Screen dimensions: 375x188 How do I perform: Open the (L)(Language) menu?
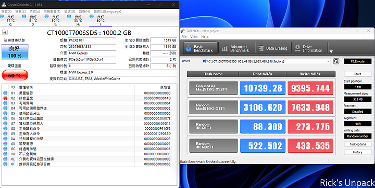[x=107, y=11]
